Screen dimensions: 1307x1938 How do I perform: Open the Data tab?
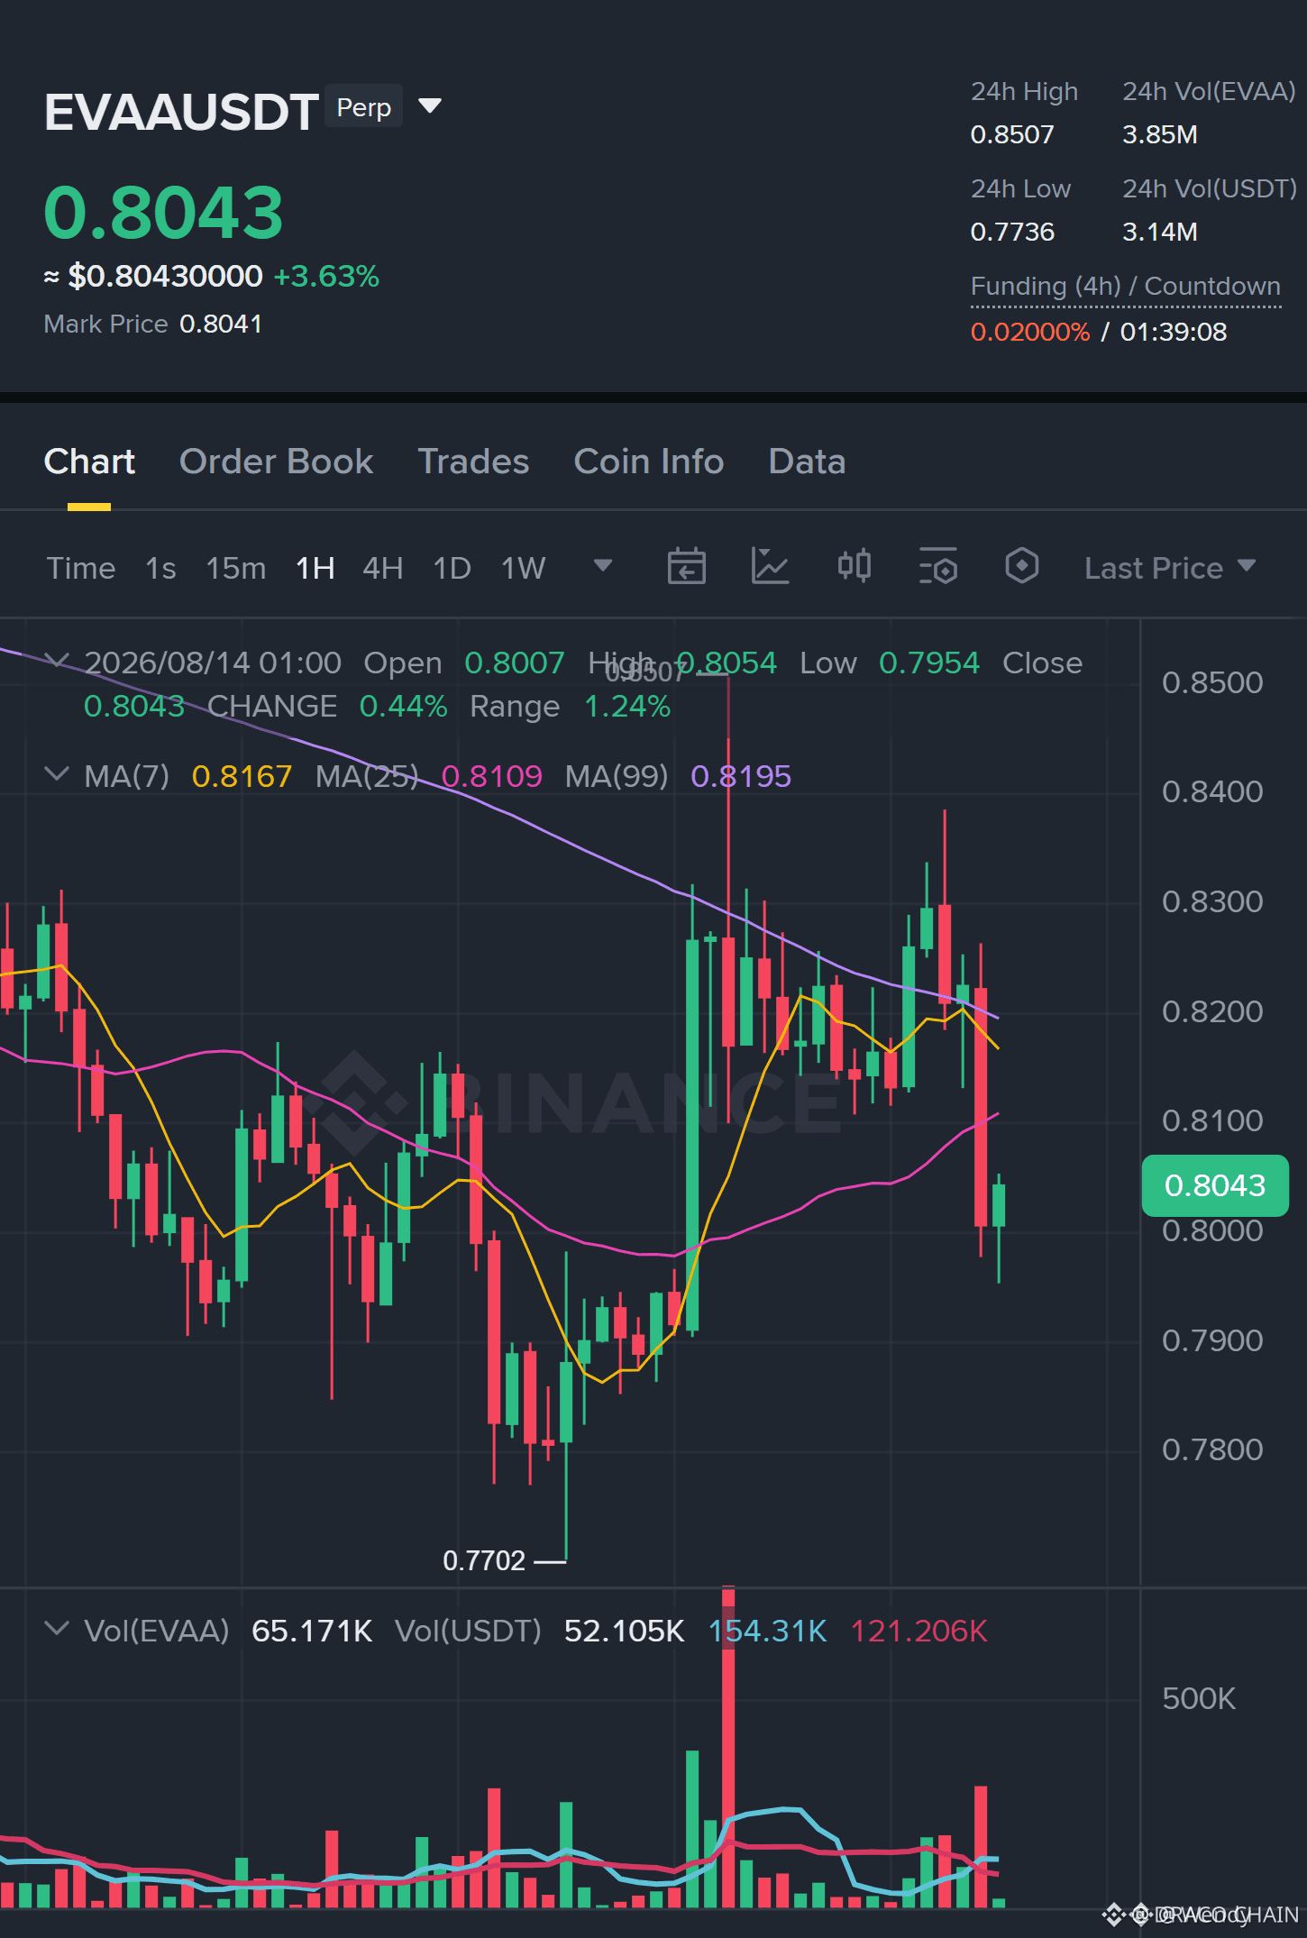pos(807,462)
